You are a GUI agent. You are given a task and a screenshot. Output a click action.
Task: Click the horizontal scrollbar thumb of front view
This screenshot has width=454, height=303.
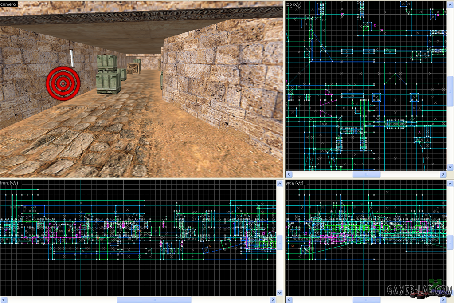click(154, 300)
